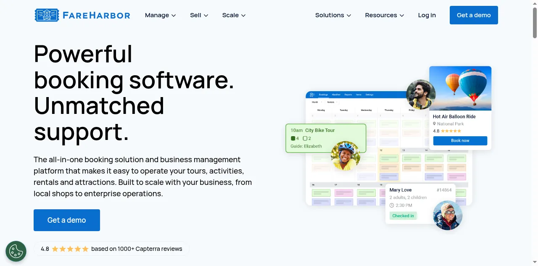Click the National Park location text
The width and height of the screenshot is (538, 266).
pyautogui.click(x=451, y=124)
